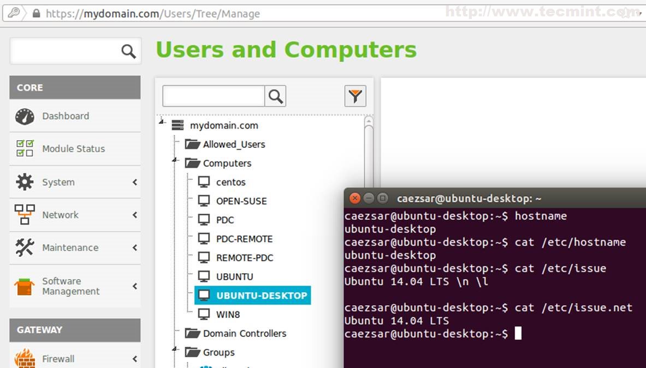Image resolution: width=646 pixels, height=368 pixels.
Task: Click the sidebar search input field
Action: pos(66,51)
